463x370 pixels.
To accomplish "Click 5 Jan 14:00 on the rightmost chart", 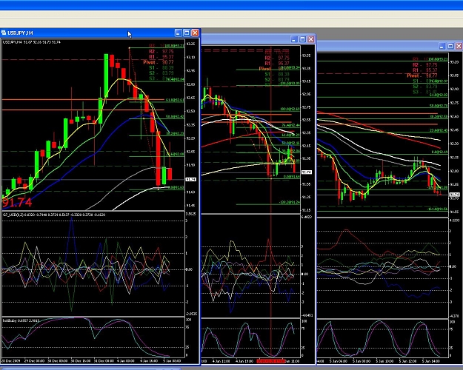I will (431, 361).
